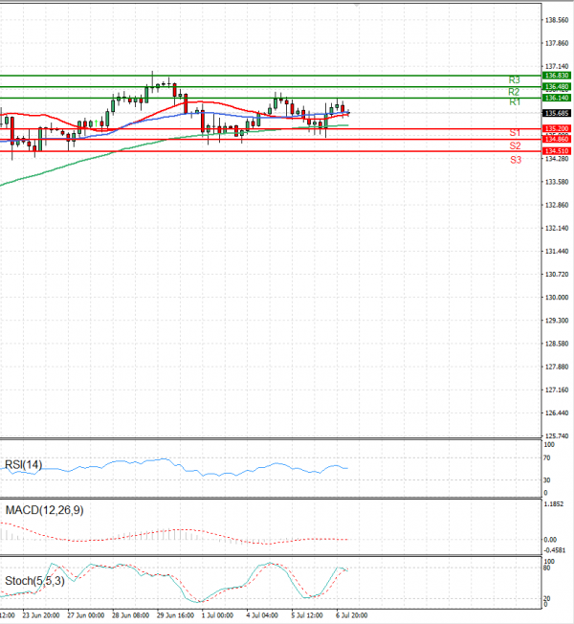Click the 134.860 red price tag

click(x=557, y=140)
